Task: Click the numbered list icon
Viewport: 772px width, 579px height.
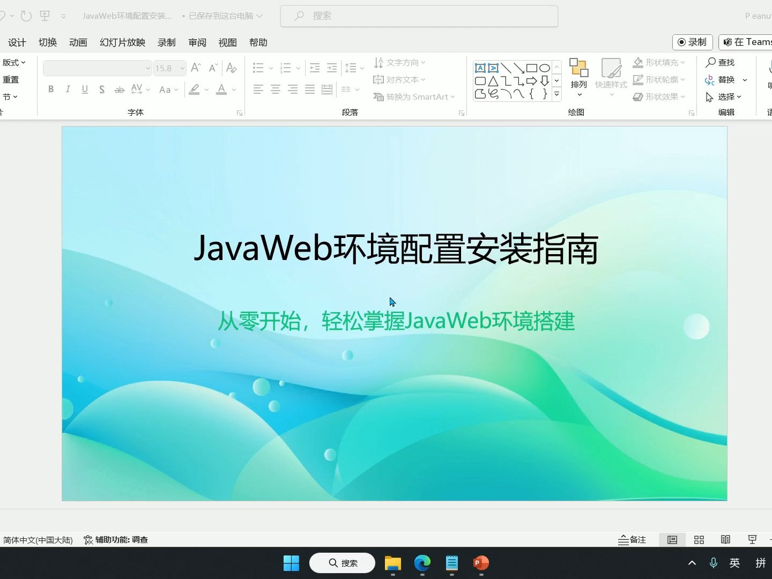Action: tap(286, 68)
